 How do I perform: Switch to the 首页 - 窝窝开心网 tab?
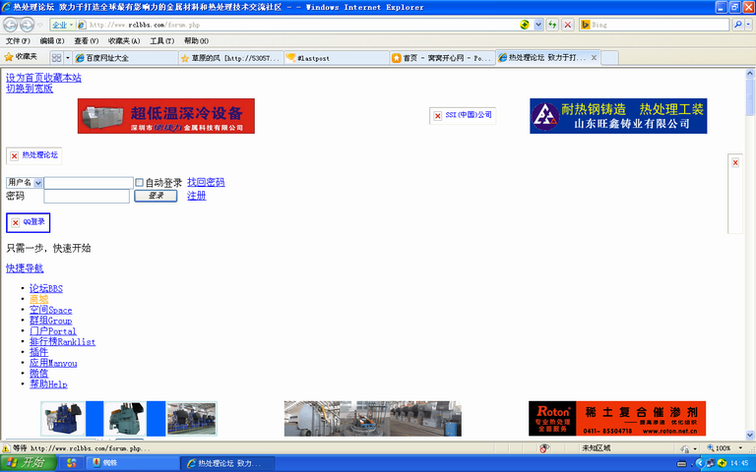pos(442,58)
